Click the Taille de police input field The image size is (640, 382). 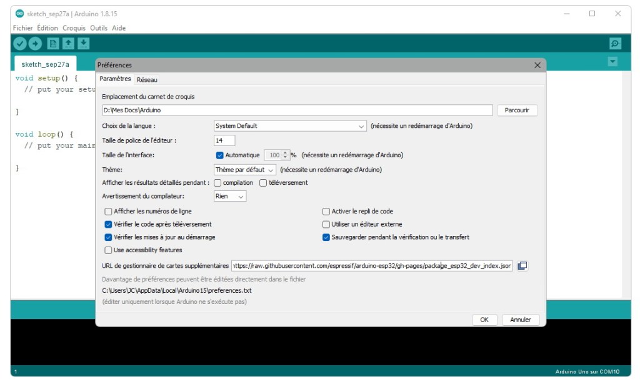(x=224, y=140)
